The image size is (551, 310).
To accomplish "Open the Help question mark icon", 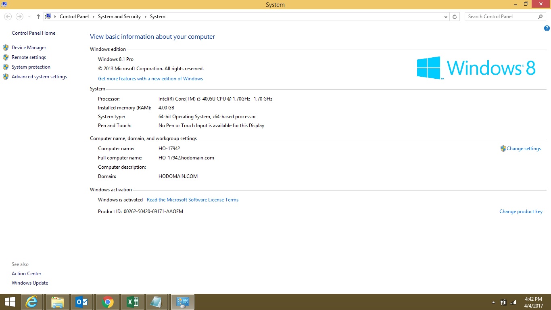I will point(547,28).
